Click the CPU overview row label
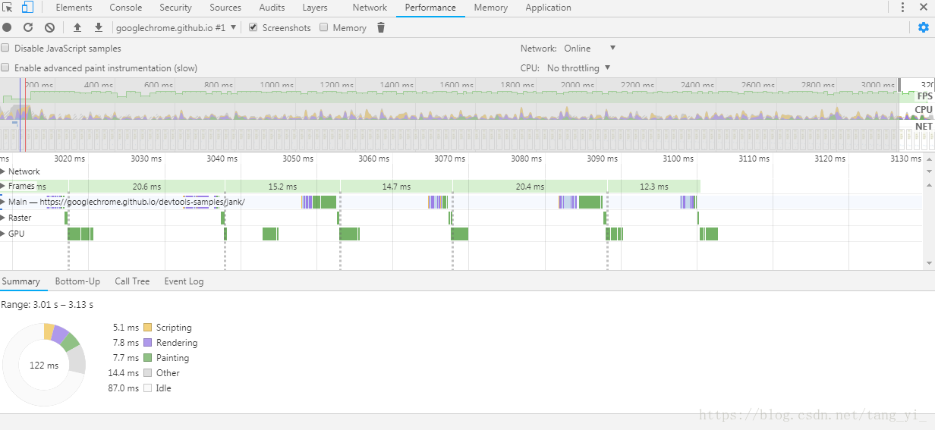The image size is (935, 430). tap(924, 110)
